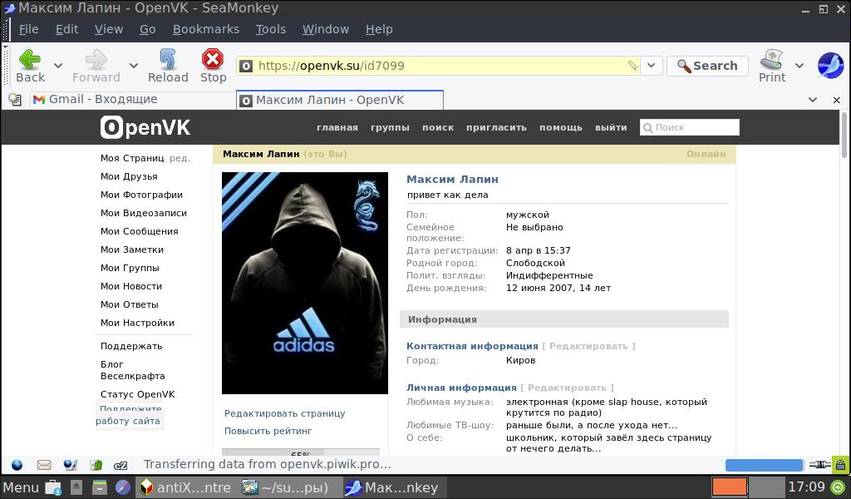Open the Bookmarks menu
Screen dimensions: 851x499
206,29
